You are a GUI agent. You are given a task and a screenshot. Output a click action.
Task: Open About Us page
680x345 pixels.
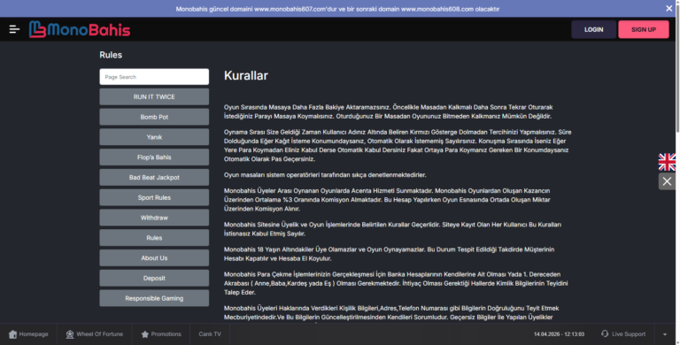tap(154, 258)
